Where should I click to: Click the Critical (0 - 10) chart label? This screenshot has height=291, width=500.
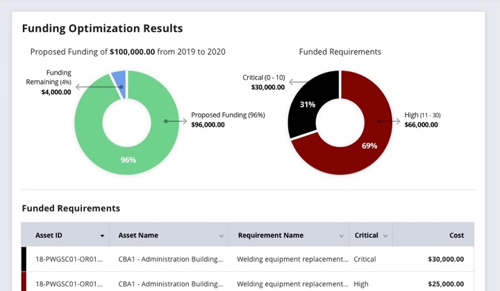coord(264,78)
